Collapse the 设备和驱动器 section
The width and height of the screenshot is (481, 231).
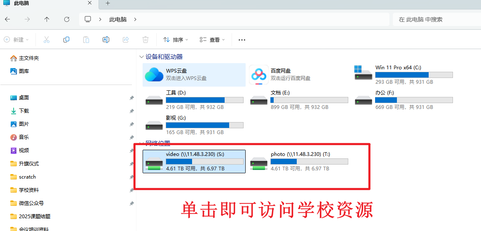142,57
